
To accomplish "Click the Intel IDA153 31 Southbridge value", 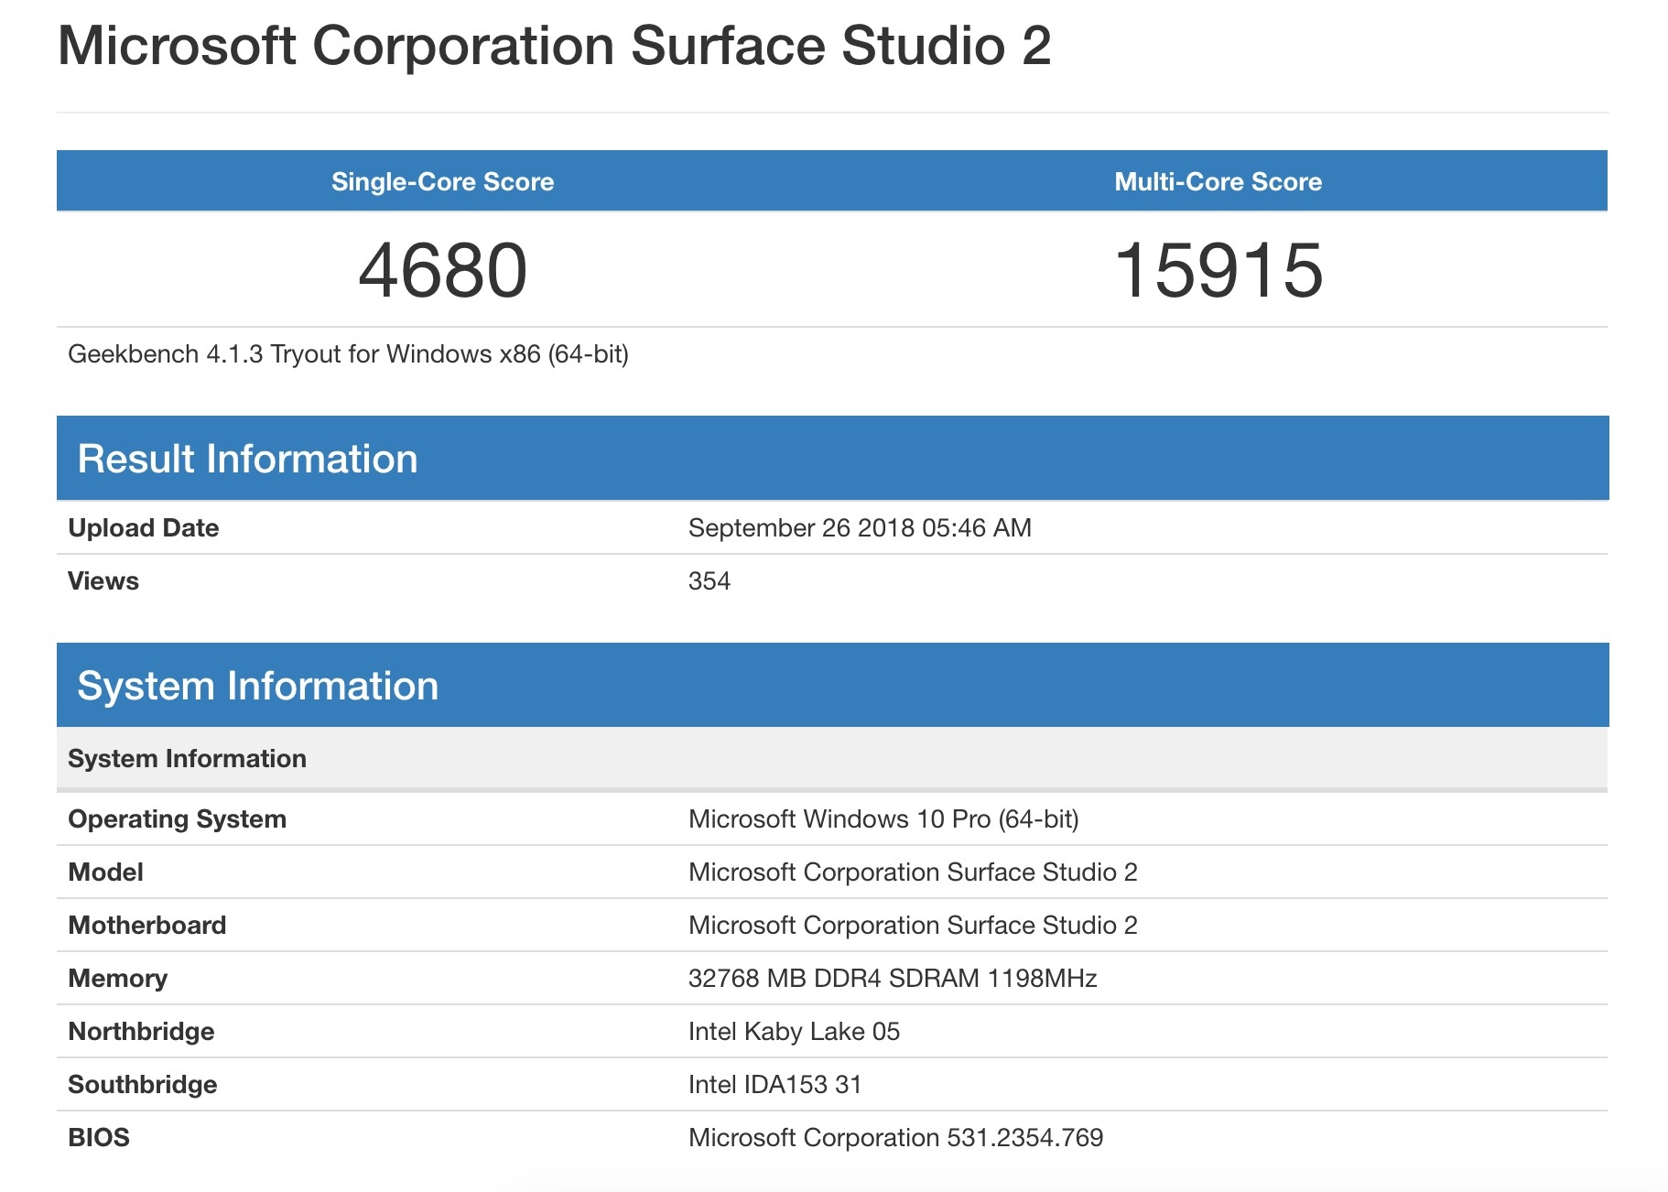I will point(774,1085).
